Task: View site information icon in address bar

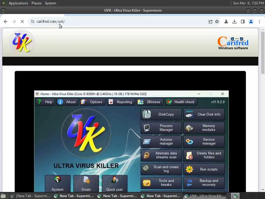Action: (33, 22)
